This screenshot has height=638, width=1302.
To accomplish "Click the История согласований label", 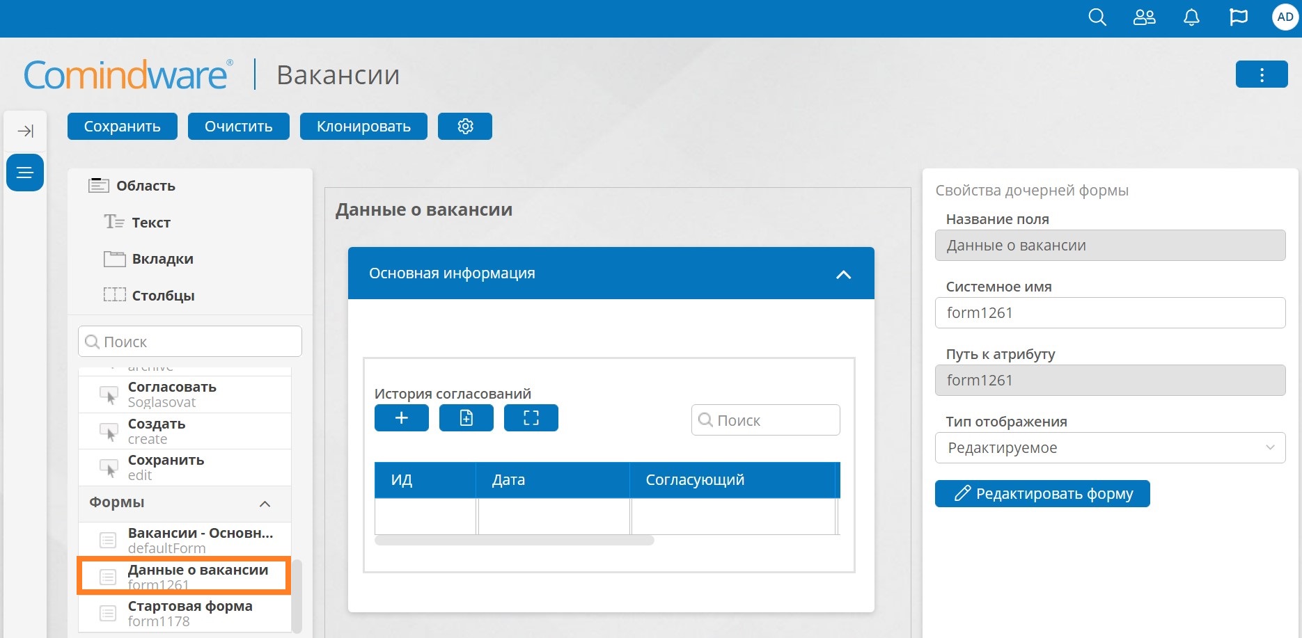I will 453,394.
